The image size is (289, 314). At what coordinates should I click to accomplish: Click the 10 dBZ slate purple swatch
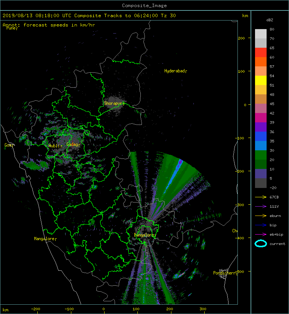261,173
